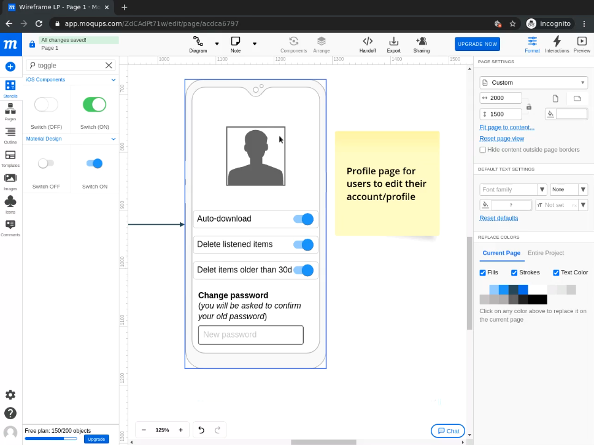
Task: Open the Custom page size dropdown
Action: pos(533,82)
